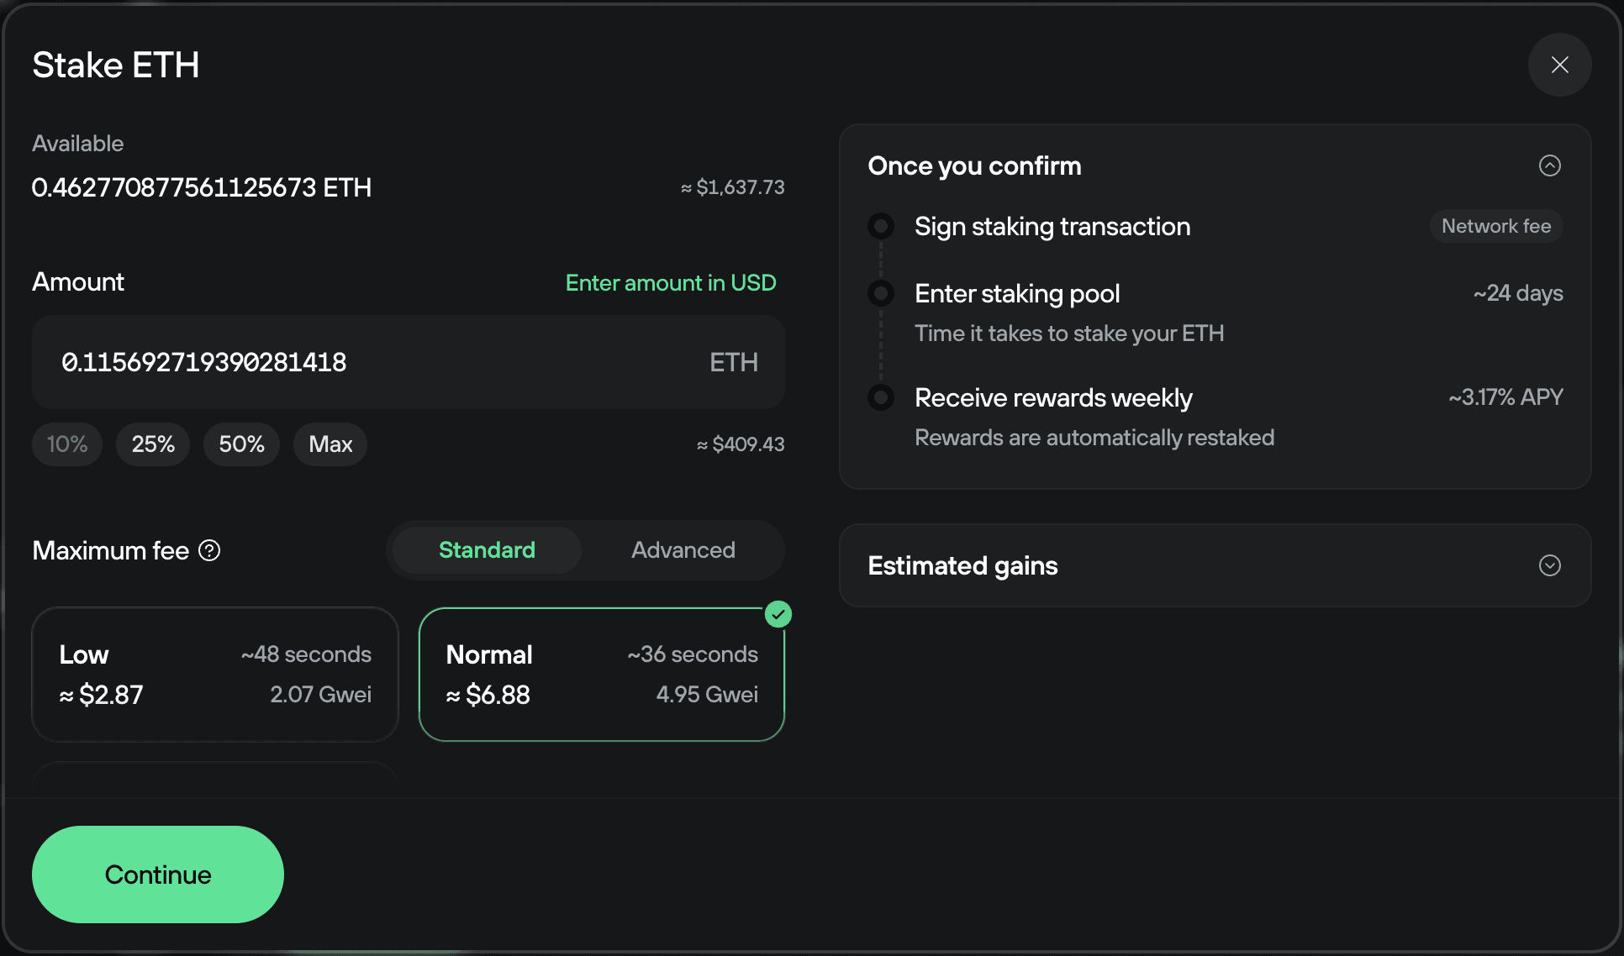Close the Stake ETH dialog
Image resolution: width=1624 pixels, height=956 pixels.
pos(1559,65)
